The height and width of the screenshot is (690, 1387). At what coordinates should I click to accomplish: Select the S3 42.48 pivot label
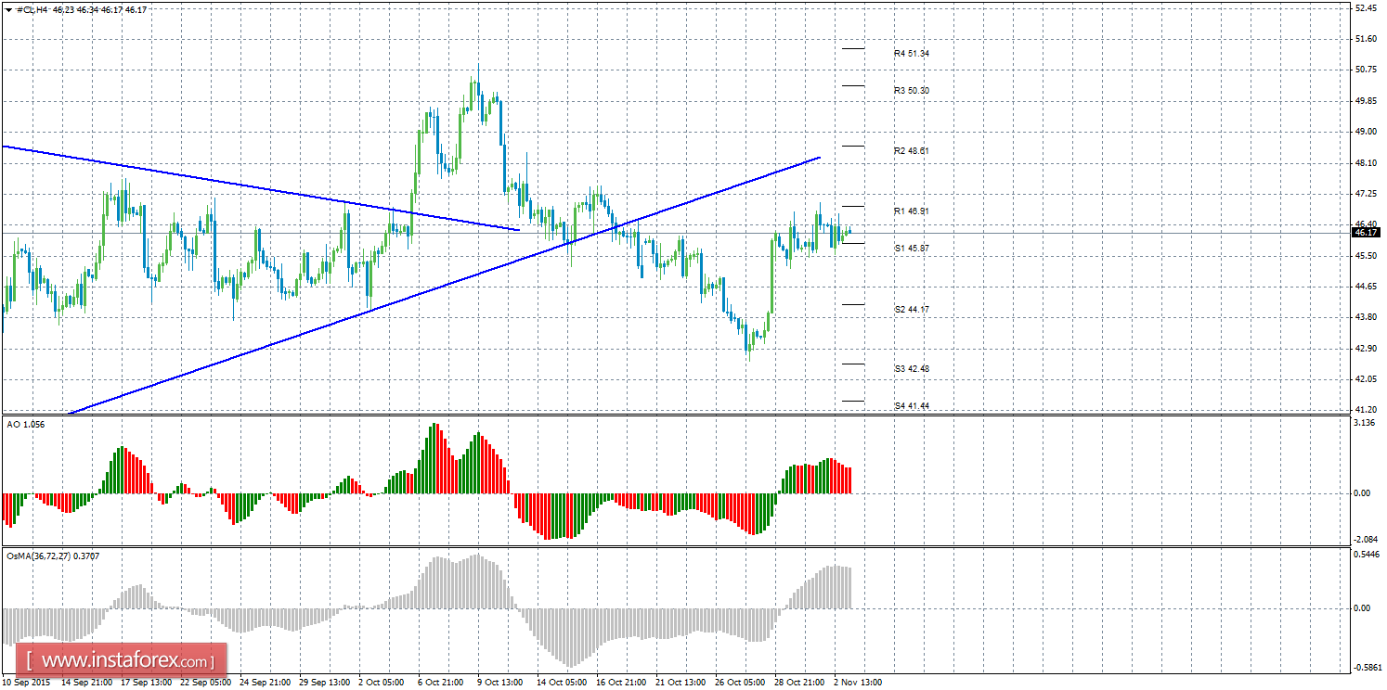click(x=912, y=369)
